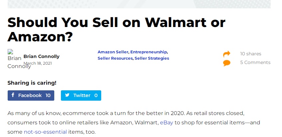282x137 pixels.
Task: Click the article title heading
Action: pos(117,29)
